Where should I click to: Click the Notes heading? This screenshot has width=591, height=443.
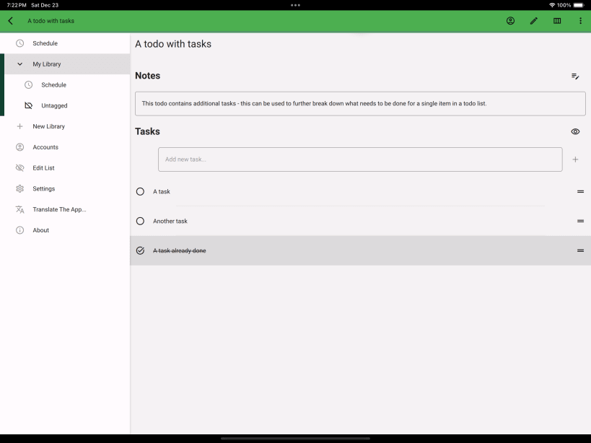click(x=148, y=76)
